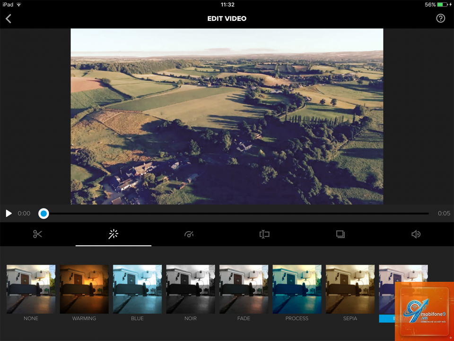Play the video preview

coord(9,214)
